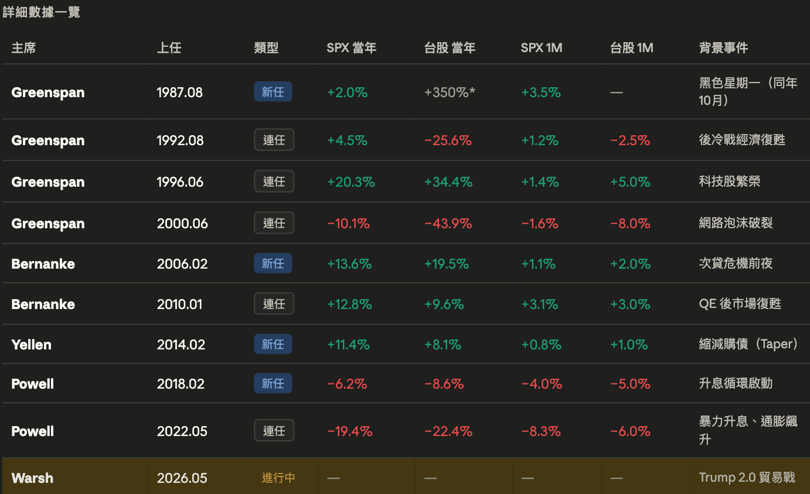Click the 次貸危機前夜 event text
Screen dimensions: 810x494
click(x=736, y=263)
